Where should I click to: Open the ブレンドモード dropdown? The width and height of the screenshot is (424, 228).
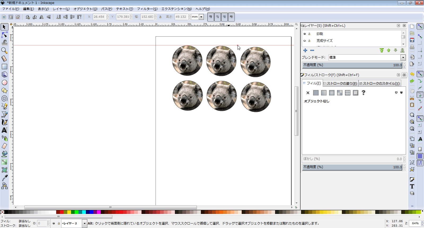coord(403,58)
